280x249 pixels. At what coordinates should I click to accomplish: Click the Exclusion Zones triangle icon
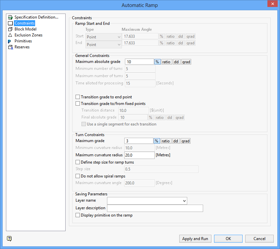coord(10,35)
